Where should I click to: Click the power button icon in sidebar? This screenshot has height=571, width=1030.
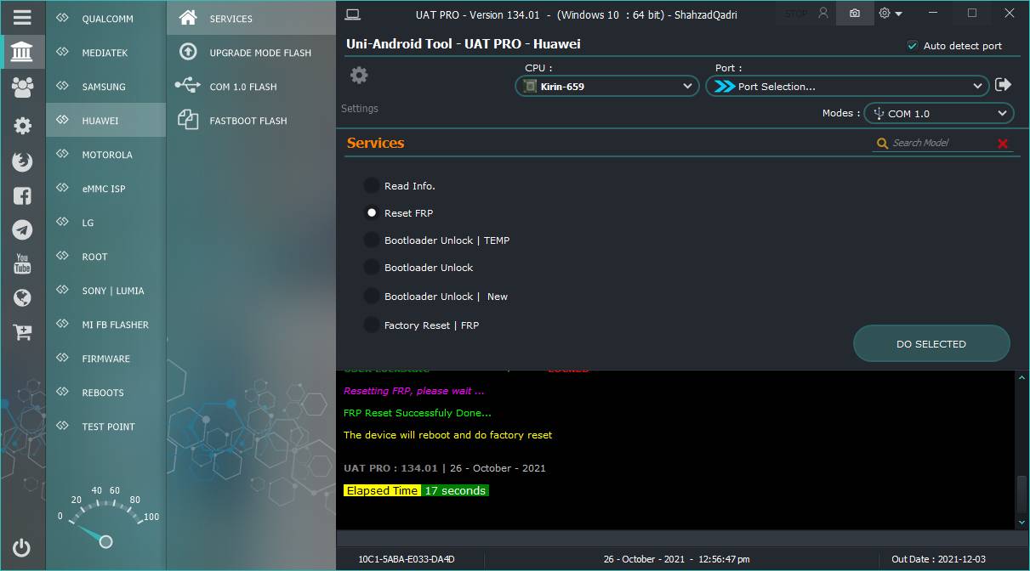(22, 548)
